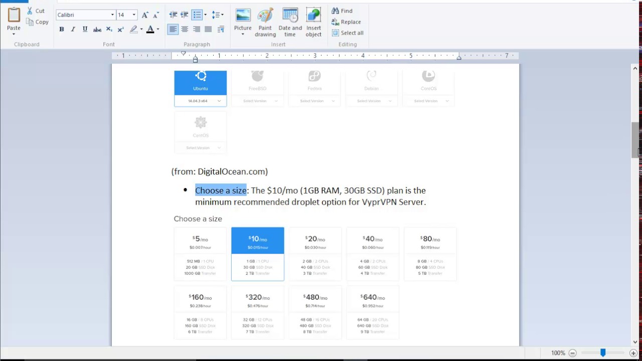This screenshot has width=642, height=361.
Task: Open the Paste options arrow
Action: tap(14, 34)
